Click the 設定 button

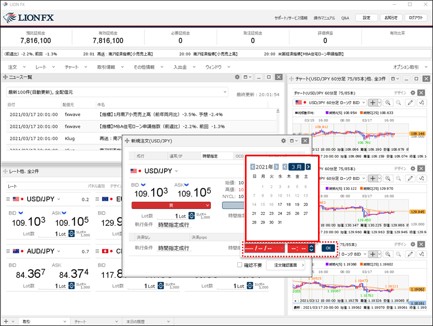coord(367,18)
